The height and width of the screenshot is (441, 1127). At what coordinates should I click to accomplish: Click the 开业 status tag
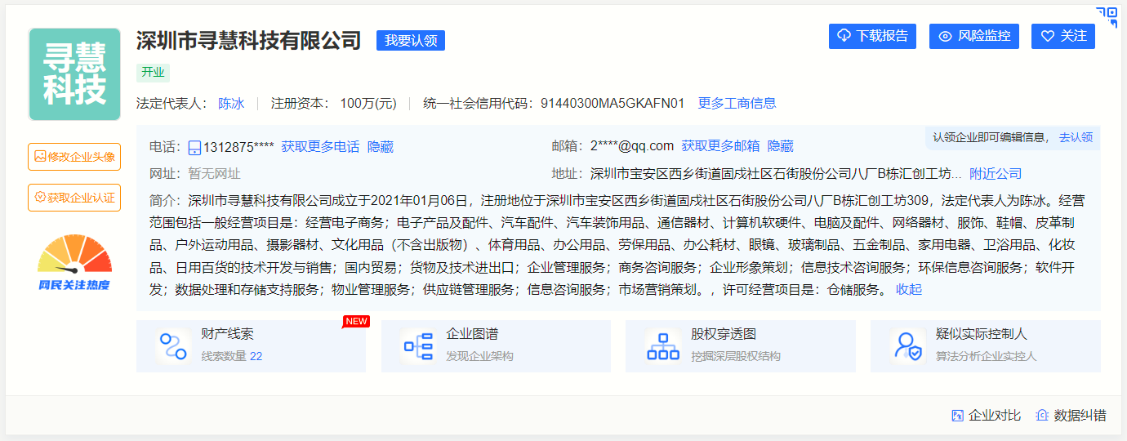click(x=153, y=72)
